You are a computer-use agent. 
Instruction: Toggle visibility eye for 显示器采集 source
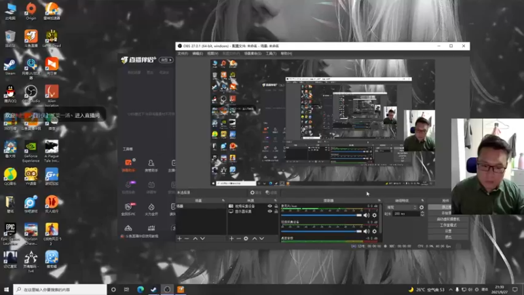270,211
